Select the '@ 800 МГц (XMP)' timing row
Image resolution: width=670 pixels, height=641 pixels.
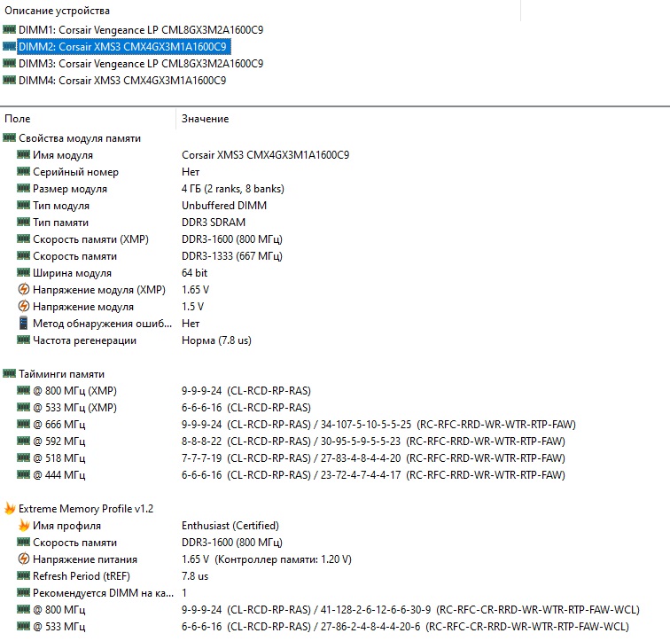(74, 391)
